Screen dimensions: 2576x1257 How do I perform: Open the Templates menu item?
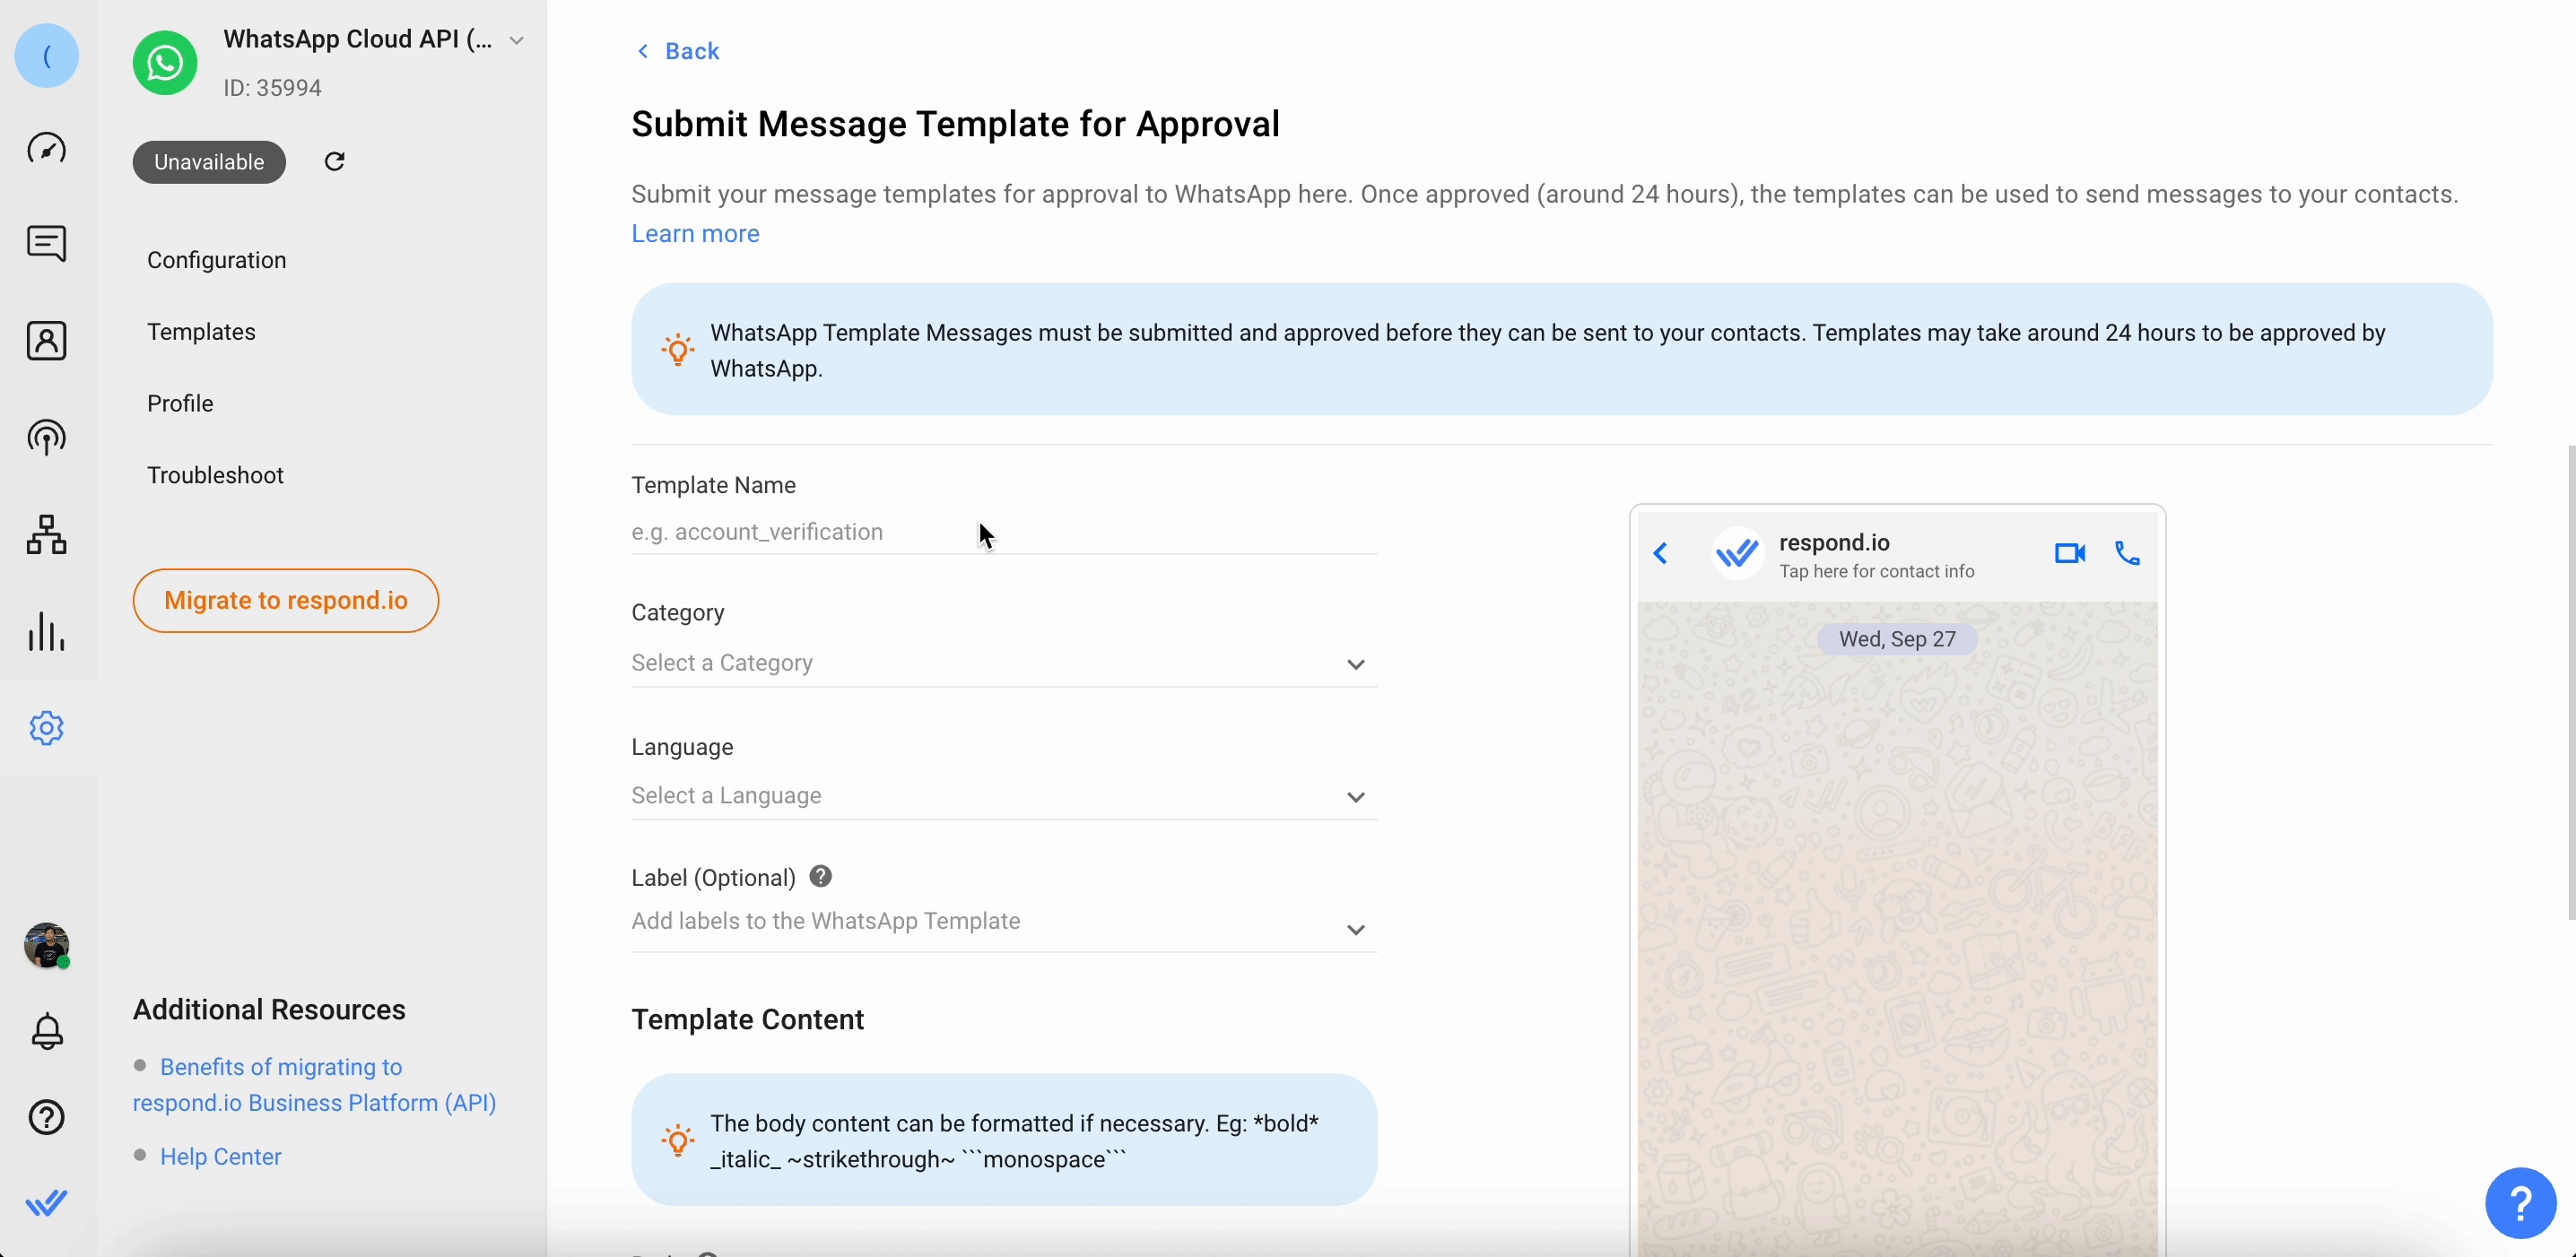pyautogui.click(x=201, y=332)
